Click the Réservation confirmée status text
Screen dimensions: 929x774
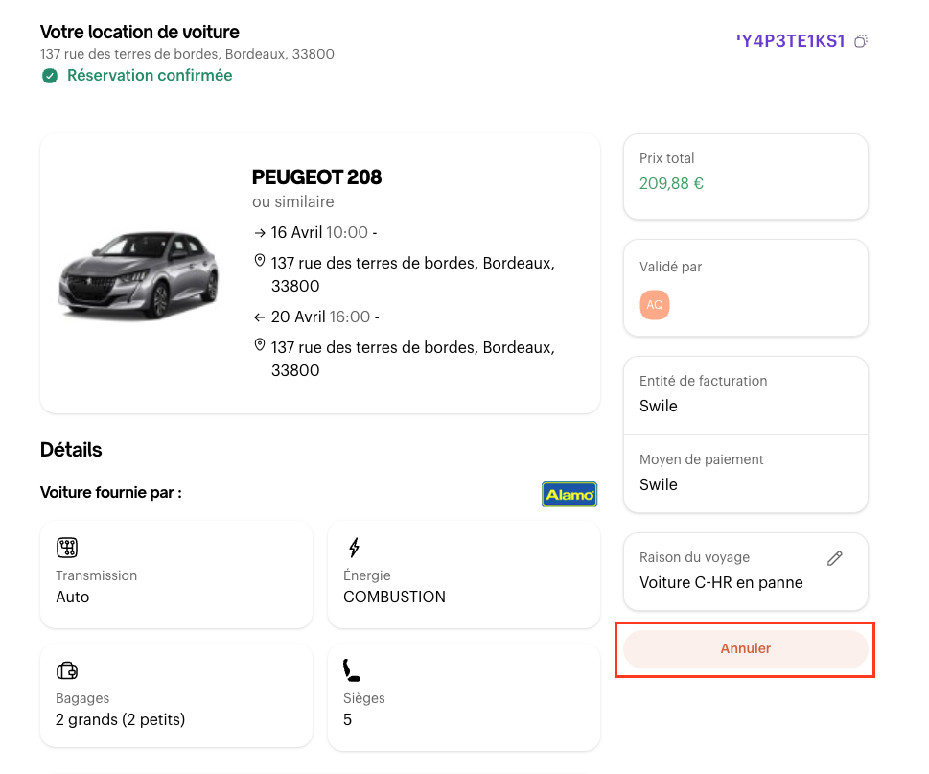click(150, 76)
